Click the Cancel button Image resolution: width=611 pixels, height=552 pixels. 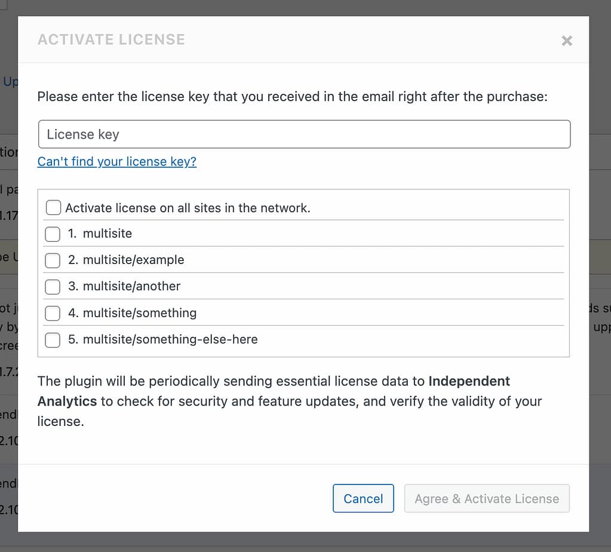coord(363,498)
